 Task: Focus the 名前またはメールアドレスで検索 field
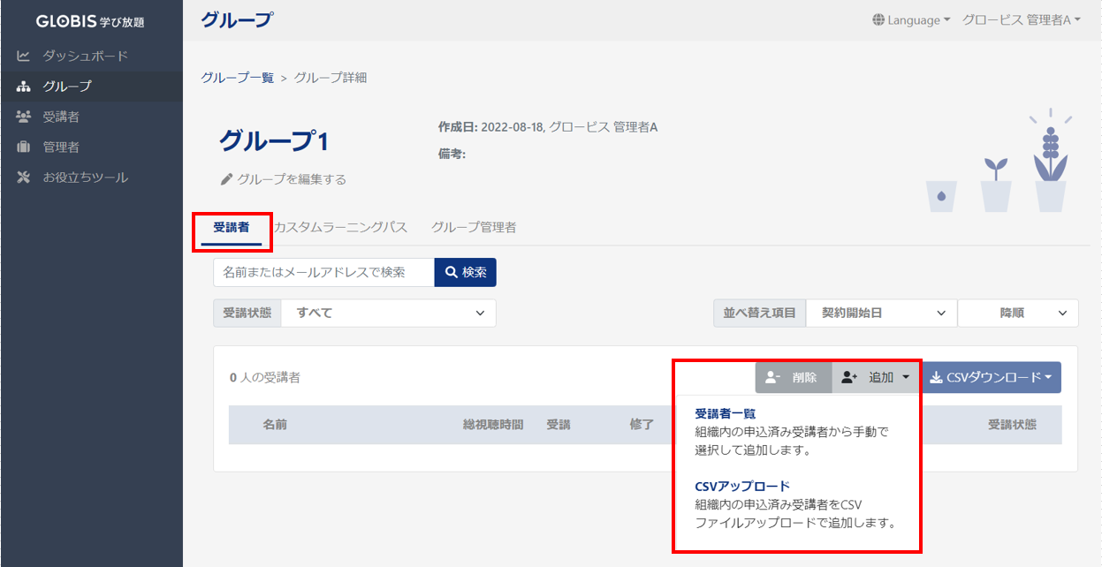tap(323, 273)
